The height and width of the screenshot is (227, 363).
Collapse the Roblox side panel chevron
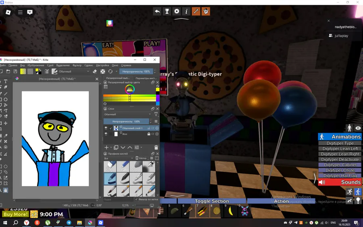coord(315,178)
